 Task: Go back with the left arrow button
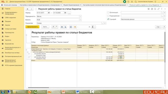[28, 9]
